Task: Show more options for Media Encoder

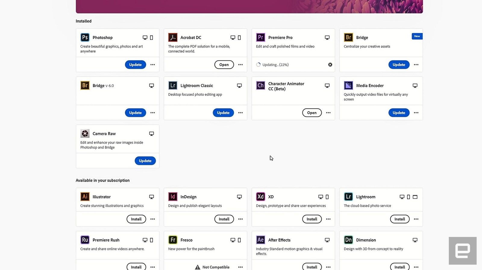Action: tap(416, 113)
